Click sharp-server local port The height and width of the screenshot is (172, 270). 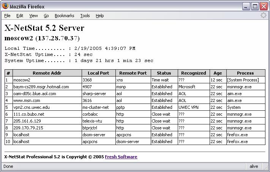94,94
